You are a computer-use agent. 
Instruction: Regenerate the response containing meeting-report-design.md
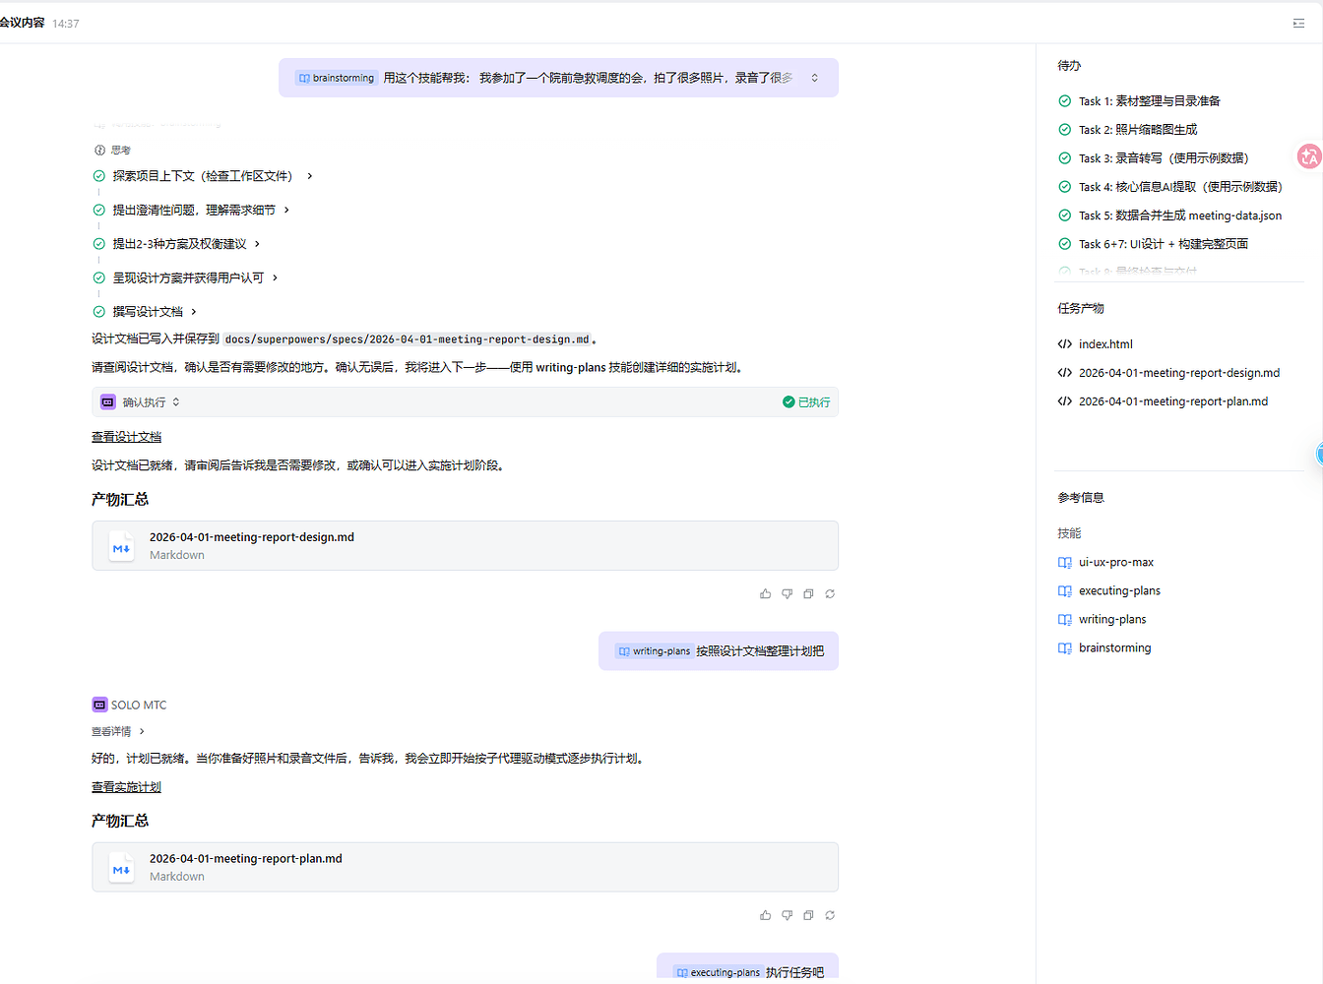pos(830,594)
